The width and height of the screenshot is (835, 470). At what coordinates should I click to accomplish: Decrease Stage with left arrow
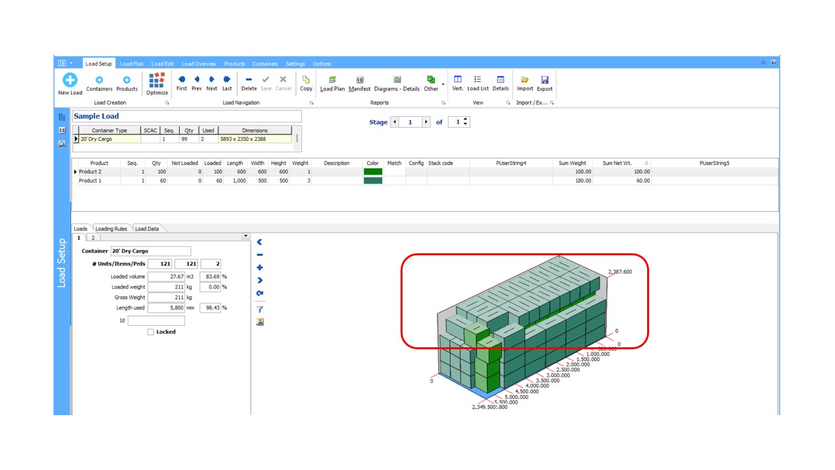point(394,122)
